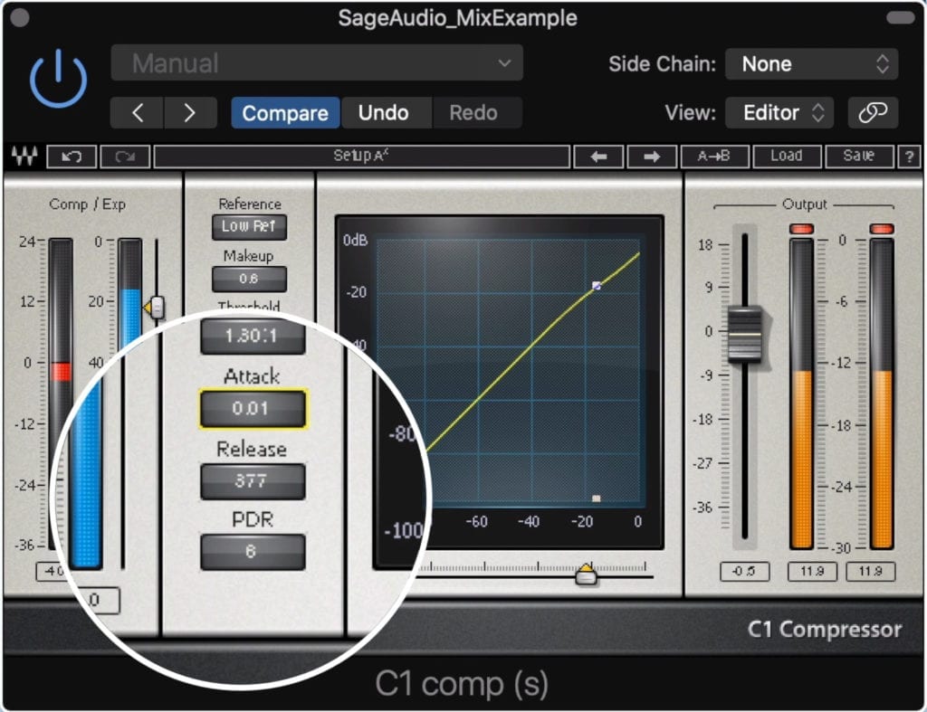Select the Makeup value field
The image size is (927, 712).
click(x=249, y=279)
